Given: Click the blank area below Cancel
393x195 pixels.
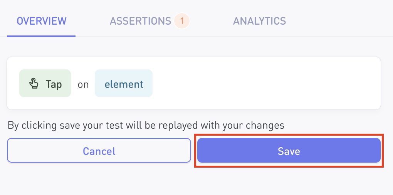Looking at the screenshot, I should pos(99,178).
